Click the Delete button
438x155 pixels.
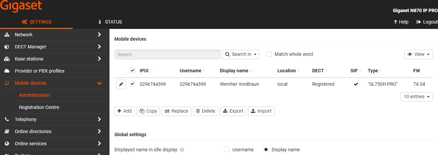tap(206, 111)
